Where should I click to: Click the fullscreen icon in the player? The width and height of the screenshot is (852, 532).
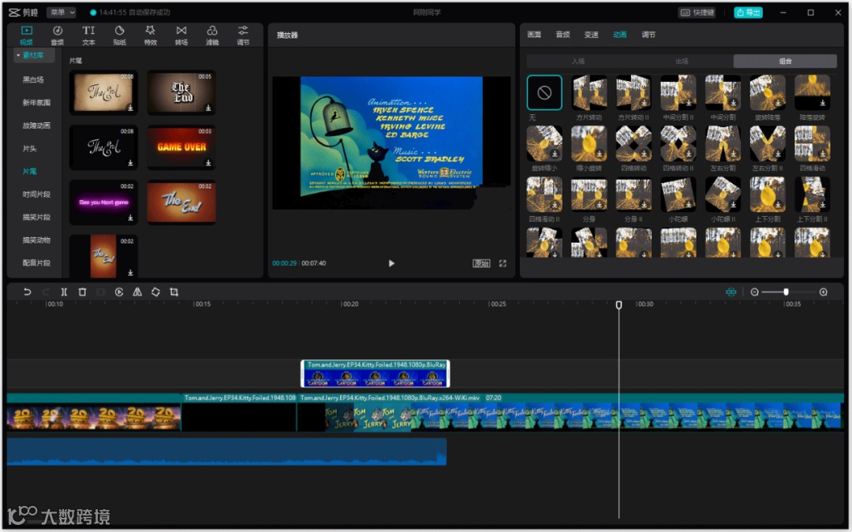503,263
